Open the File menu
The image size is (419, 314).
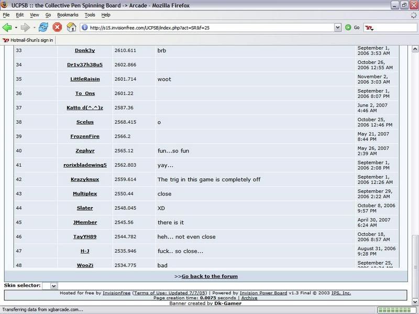[x=6, y=15]
